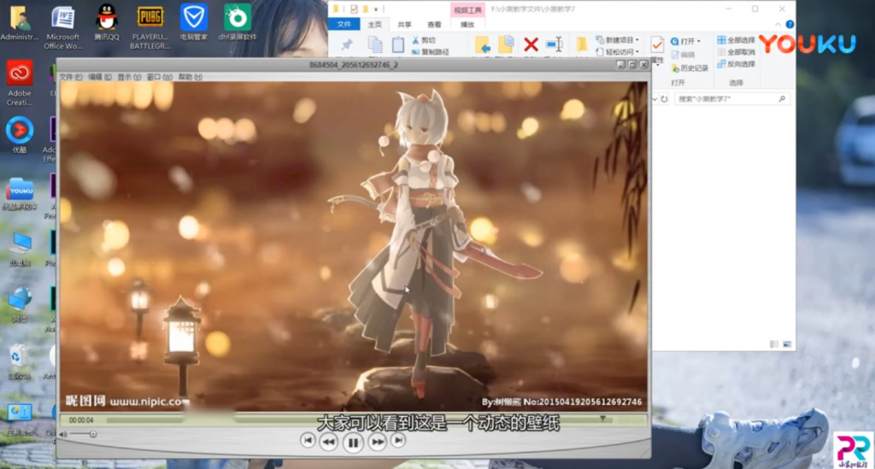875x469 pixels.
Task: Click the Copy icon in the Explorer ribbon
Action: 375,45
